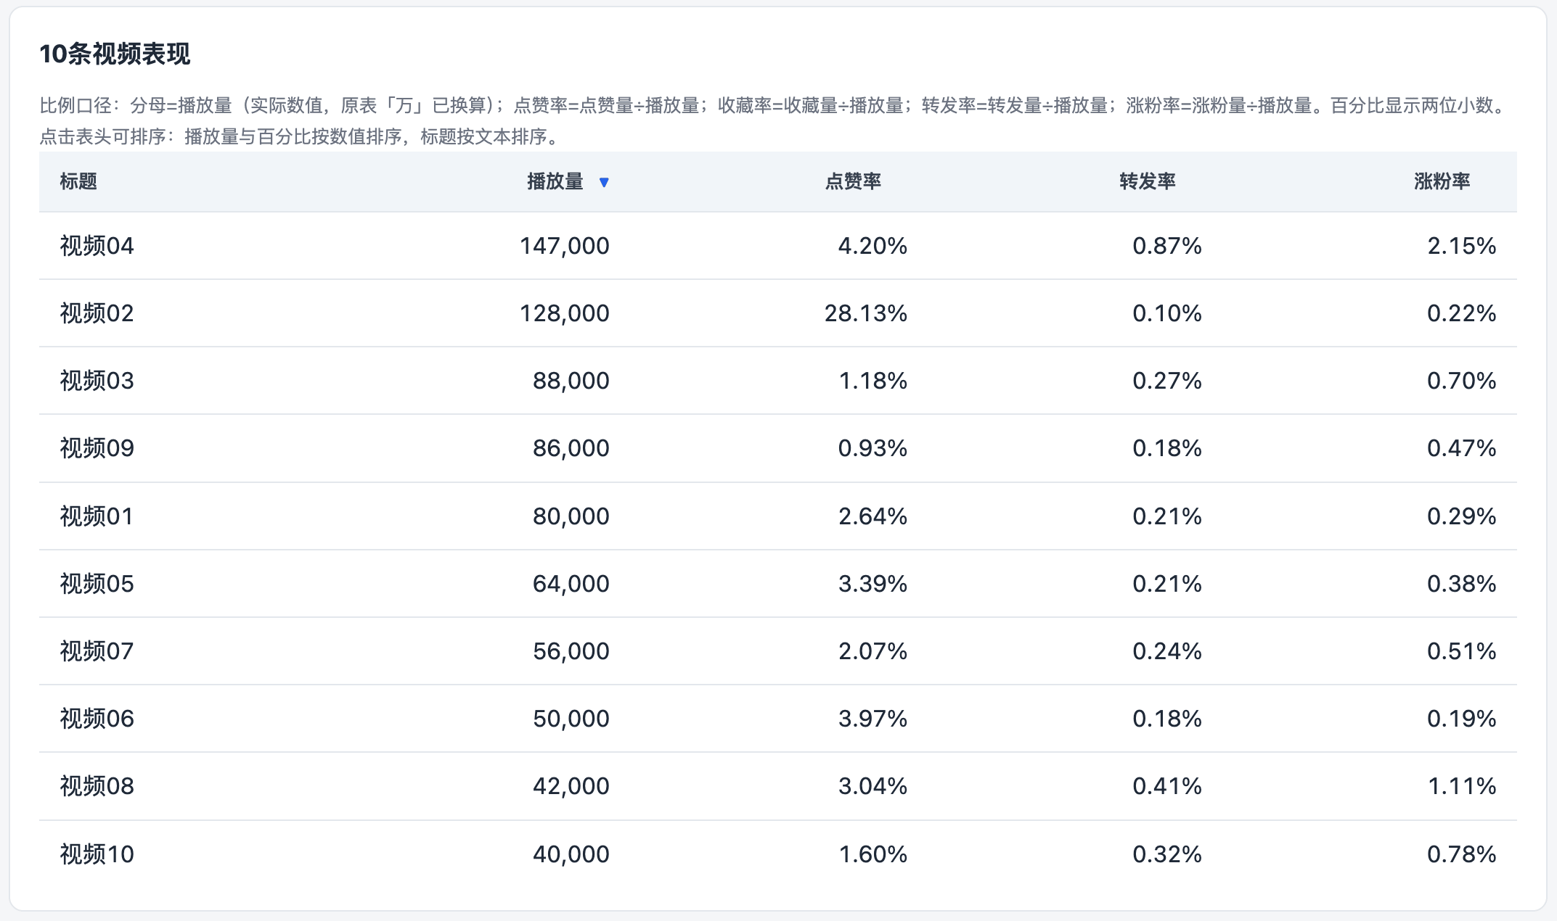
Task: Select the 视频09 title cell
Action: [x=97, y=448]
